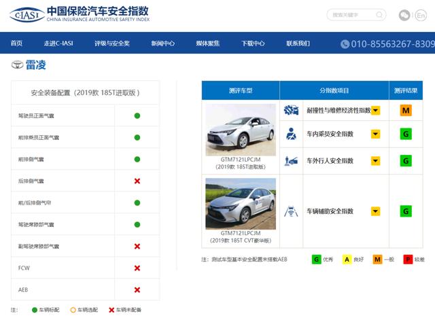This screenshot has height=324, width=435.
Task: Click the 后排侧气囊 row label
Action: pos(31,181)
